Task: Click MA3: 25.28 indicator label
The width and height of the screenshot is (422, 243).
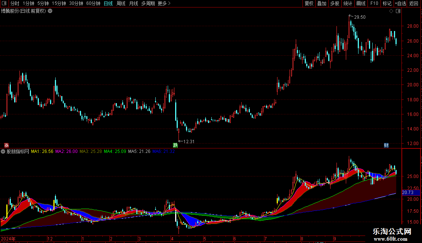Action: tap(91, 151)
